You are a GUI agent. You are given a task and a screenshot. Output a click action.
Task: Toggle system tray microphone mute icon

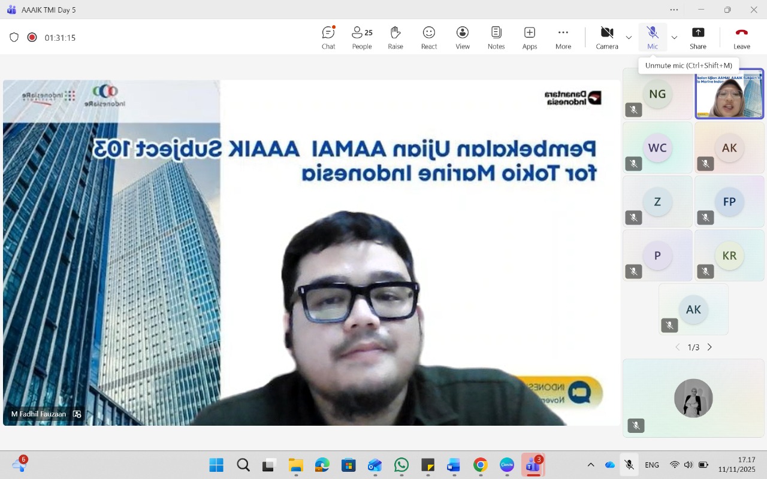629,465
